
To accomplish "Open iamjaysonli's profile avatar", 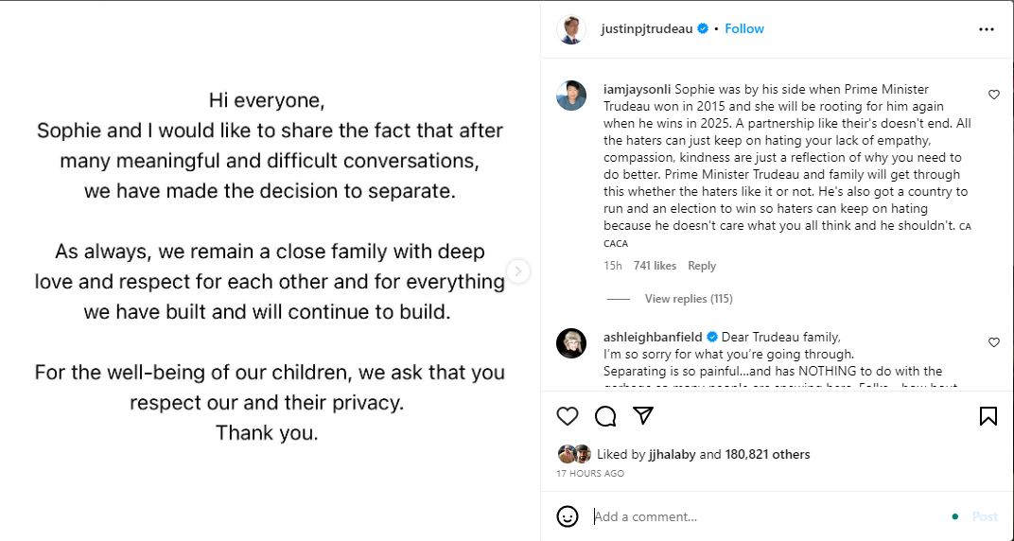I will tap(571, 96).
